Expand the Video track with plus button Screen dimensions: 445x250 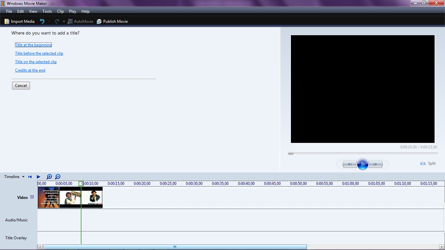(x=32, y=197)
